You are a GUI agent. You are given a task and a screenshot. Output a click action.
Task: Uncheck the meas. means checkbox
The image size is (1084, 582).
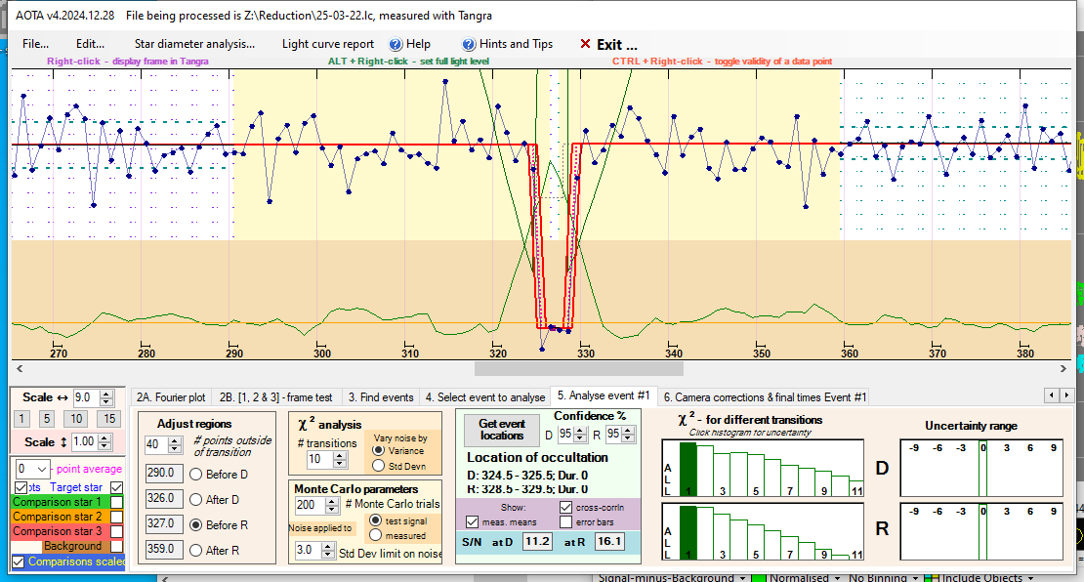click(x=473, y=521)
